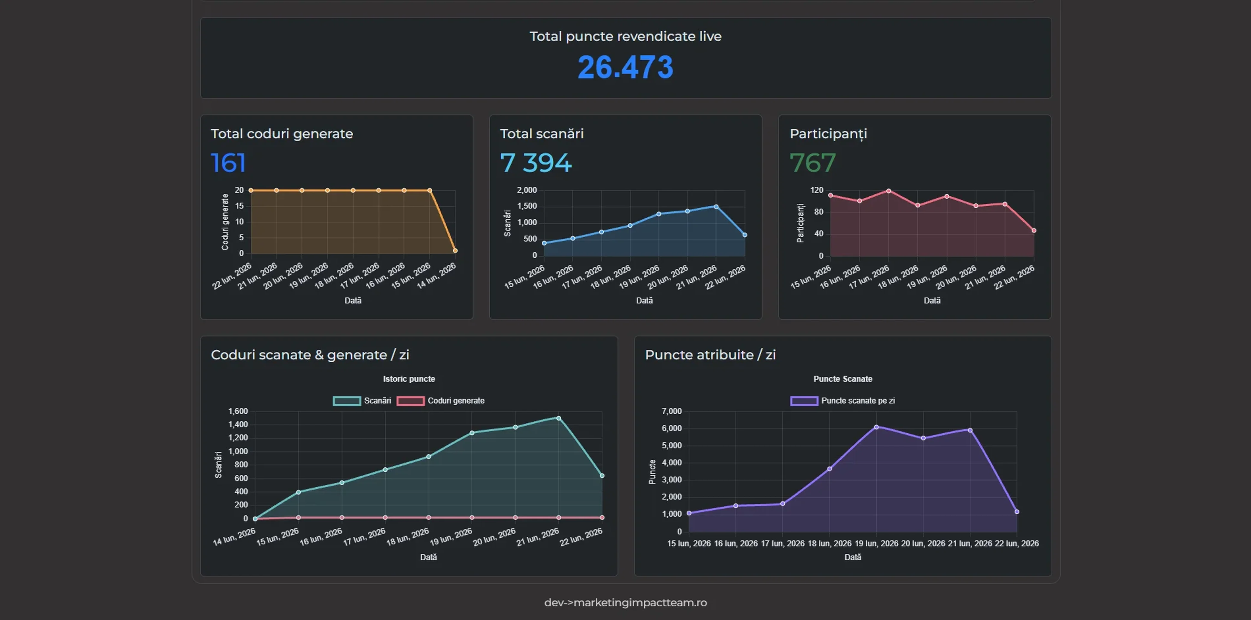1251x620 pixels.
Task: Click the Istoric puncte chart title
Action: (409, 379)
